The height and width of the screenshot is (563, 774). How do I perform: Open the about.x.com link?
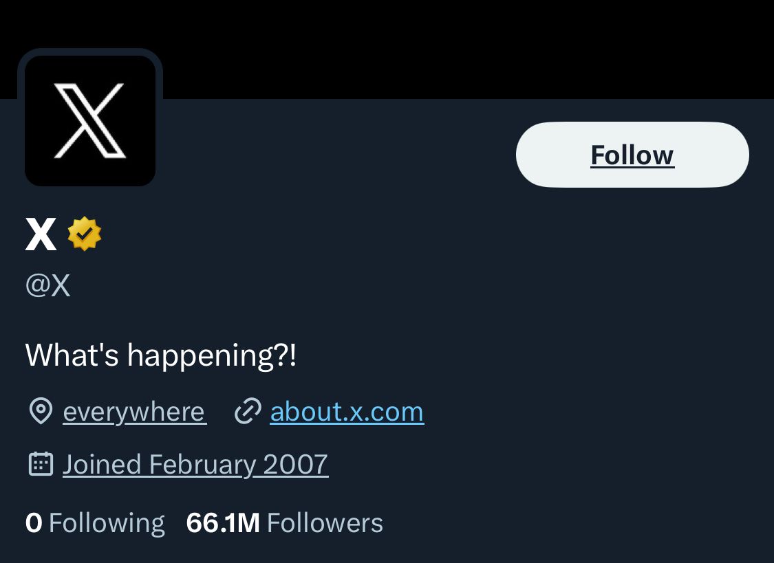347,411
